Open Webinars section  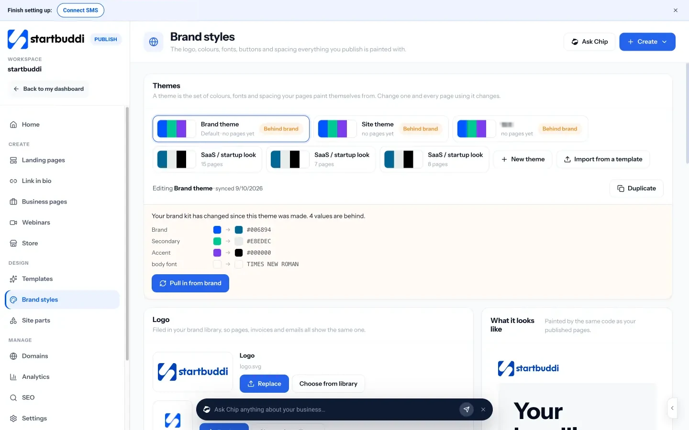pos(62,223)
